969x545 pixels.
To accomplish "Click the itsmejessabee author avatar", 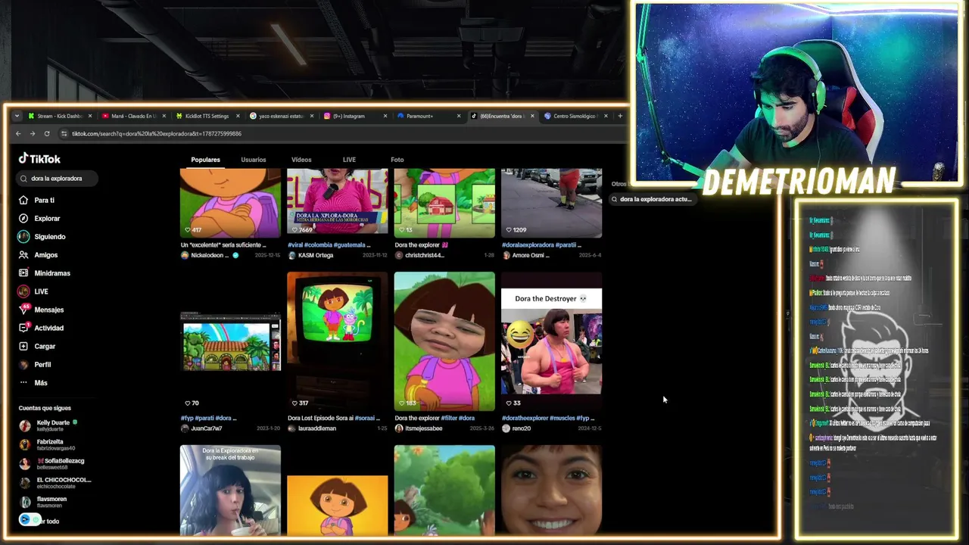I will [399, 428].
